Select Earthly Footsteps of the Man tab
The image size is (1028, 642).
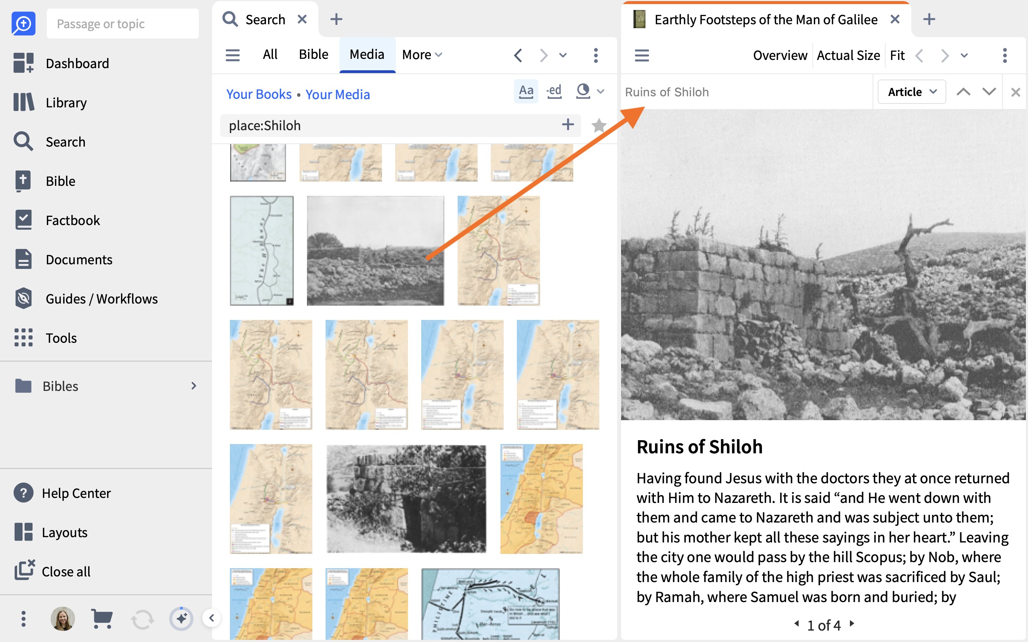click(x=766, y=20)
